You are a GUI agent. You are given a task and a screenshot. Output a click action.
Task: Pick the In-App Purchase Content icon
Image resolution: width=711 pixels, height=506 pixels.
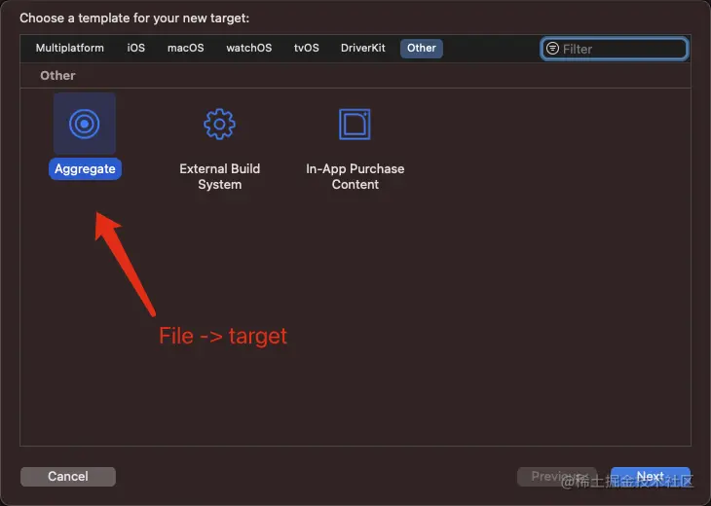coord(355,124)
